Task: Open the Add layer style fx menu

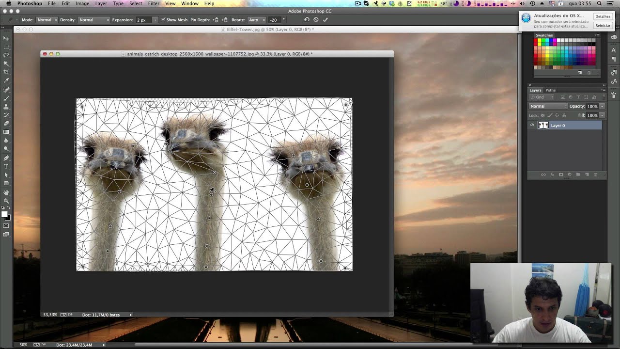Action: coord(553,174)
